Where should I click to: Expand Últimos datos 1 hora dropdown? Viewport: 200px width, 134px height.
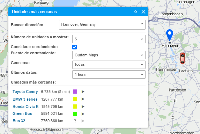coord(109,74)
